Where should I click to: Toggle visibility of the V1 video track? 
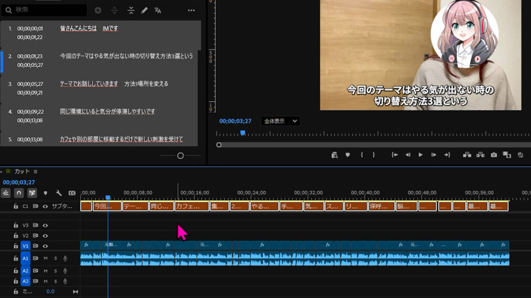pos(45,246)
